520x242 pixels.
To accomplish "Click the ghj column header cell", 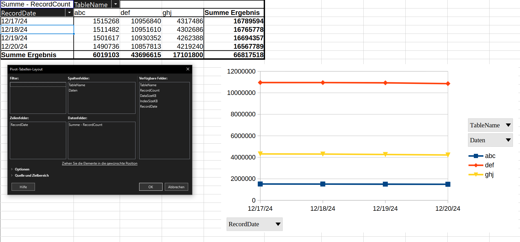I will tap(183, 13).
